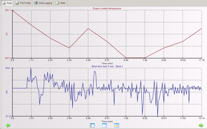Click the 13.14 time tick on fuel trim plot
The height and width of the screenshot is (129, 207).
tap(201, 118)
